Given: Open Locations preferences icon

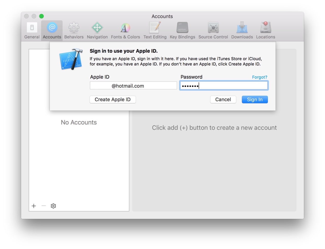Looking at the screenshot, I should tap(266, 27).
